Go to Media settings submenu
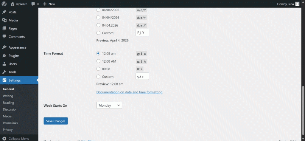The image size is (305, 141). (x=7, y=116)
